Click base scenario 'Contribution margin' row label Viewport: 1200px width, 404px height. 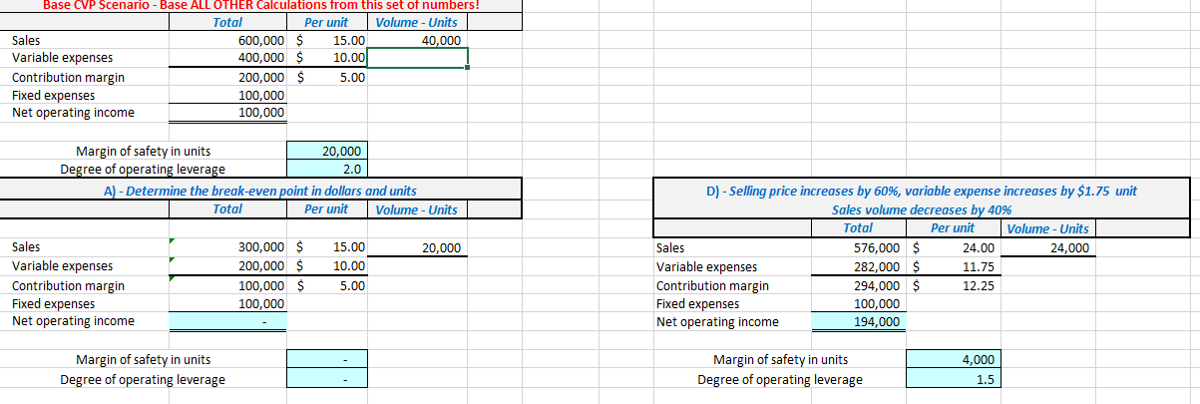[x=68, y=77]
